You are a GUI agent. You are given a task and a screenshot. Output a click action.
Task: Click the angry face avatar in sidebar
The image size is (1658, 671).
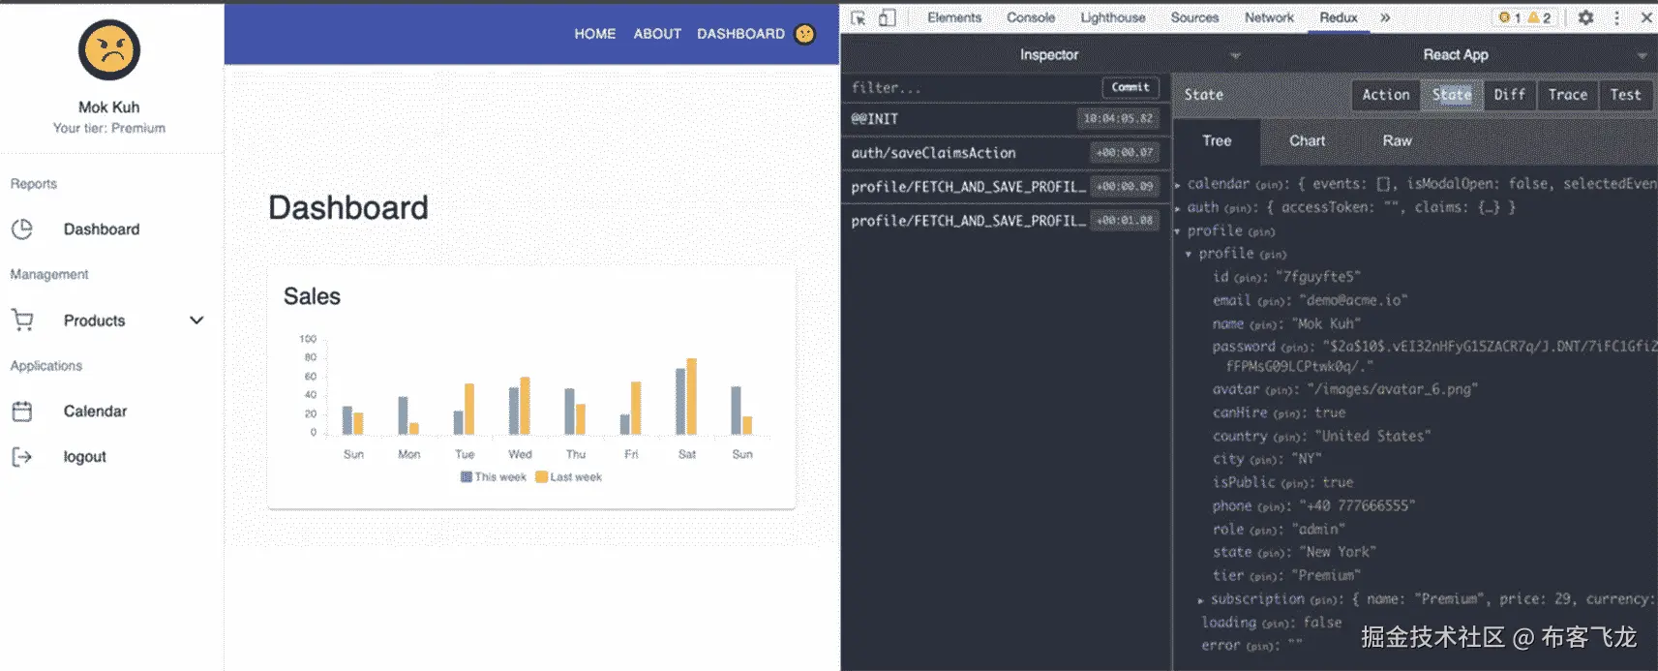[x=109, y=50]
